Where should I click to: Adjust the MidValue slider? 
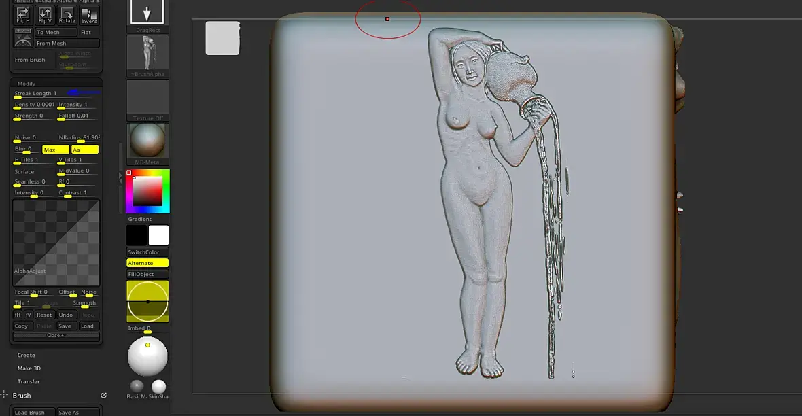(x=77, y=171)
